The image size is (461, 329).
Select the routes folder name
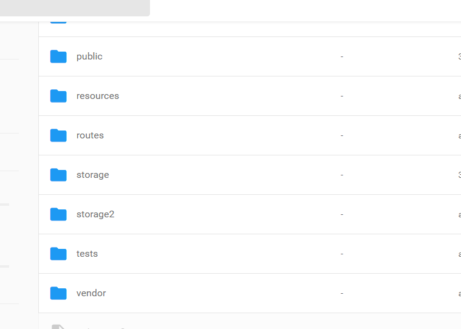[90, 135]
